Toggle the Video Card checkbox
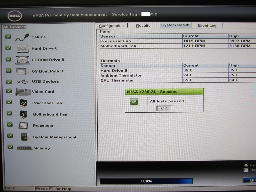This screenshot has width=256, height=192. [x=9, y=91]
